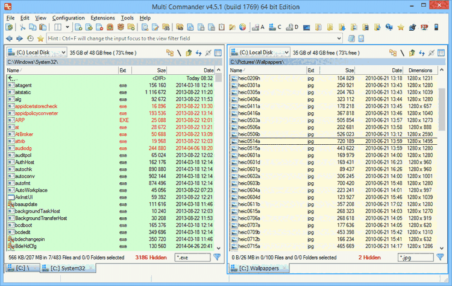Screen dimensions: 452x286
Task: Go to drive A via toolbar
Action: [x=258, y=27]
